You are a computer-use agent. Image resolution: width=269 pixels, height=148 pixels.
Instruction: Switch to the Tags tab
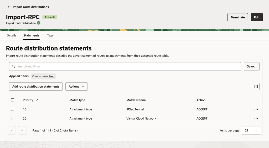pos(50,35)
